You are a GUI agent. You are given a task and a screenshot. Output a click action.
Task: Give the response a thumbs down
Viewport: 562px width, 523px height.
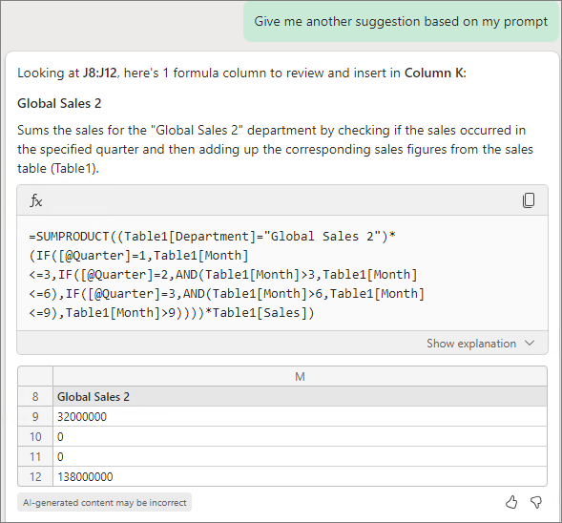(x=536, y=502)
